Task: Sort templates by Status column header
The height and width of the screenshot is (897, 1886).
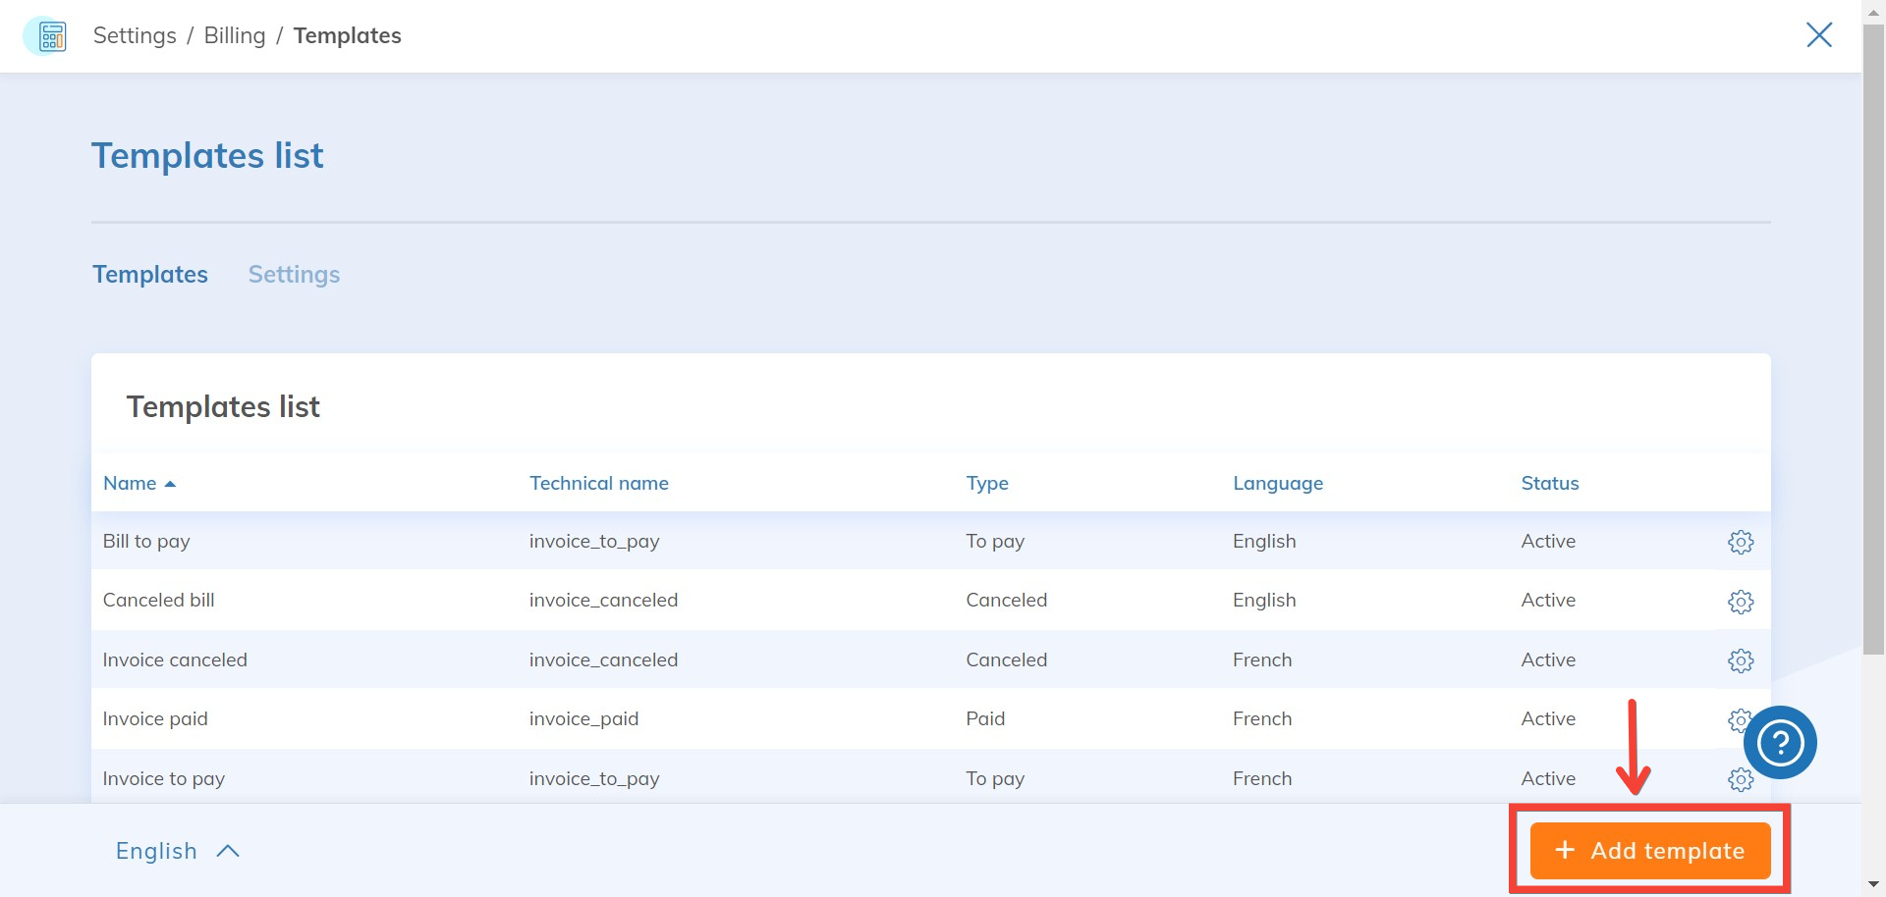Action: click(1549, 483)
